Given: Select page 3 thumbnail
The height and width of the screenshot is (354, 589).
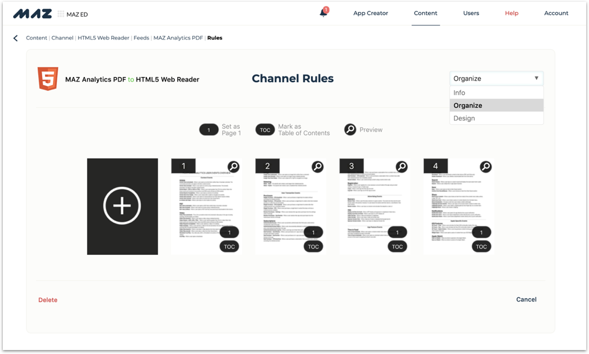Looking at the screenshot, I should coord(374,206).
